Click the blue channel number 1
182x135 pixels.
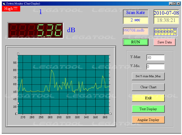point(40,12)
